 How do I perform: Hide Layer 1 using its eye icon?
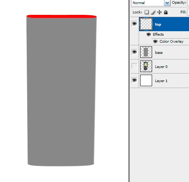tap(134, 80)
